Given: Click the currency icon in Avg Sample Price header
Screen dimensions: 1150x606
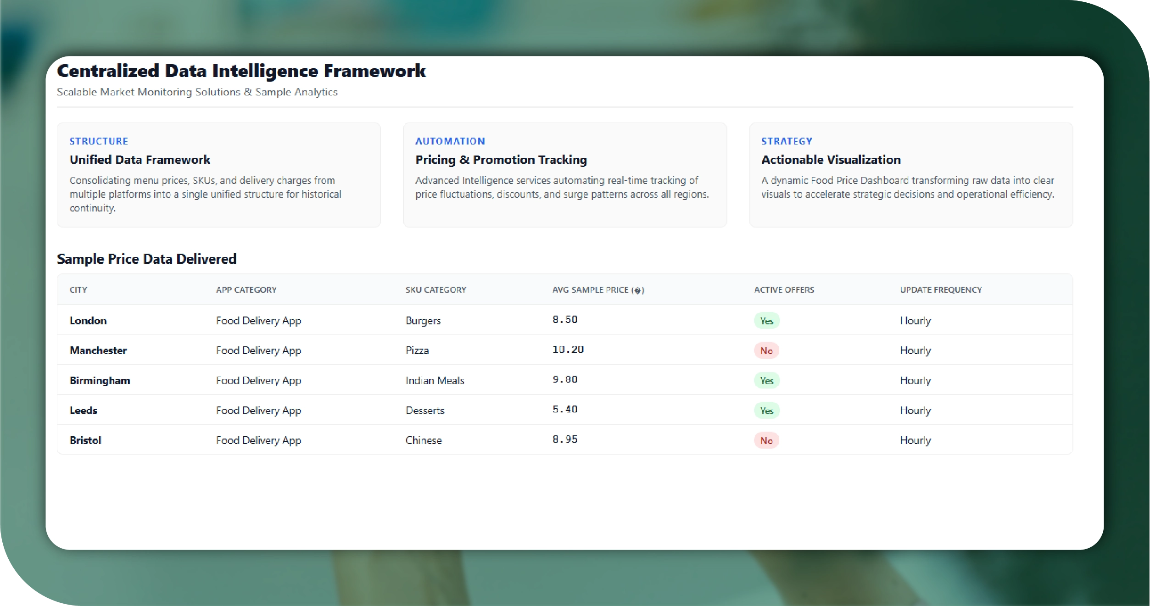Looking at the screenshot, I should (638, 290).
